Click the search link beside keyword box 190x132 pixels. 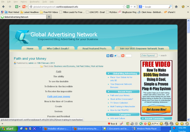[x=164, y=56]
